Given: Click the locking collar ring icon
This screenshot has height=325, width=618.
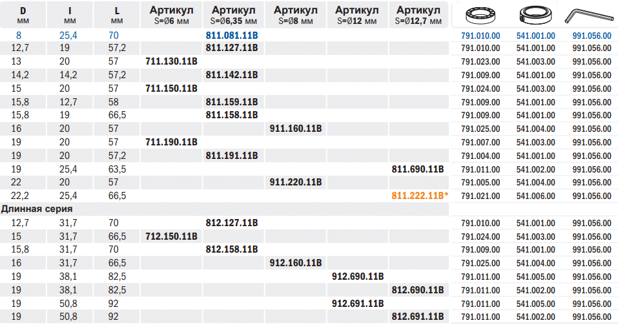Looking at the screenshot, I should click(x=536, y=15).
